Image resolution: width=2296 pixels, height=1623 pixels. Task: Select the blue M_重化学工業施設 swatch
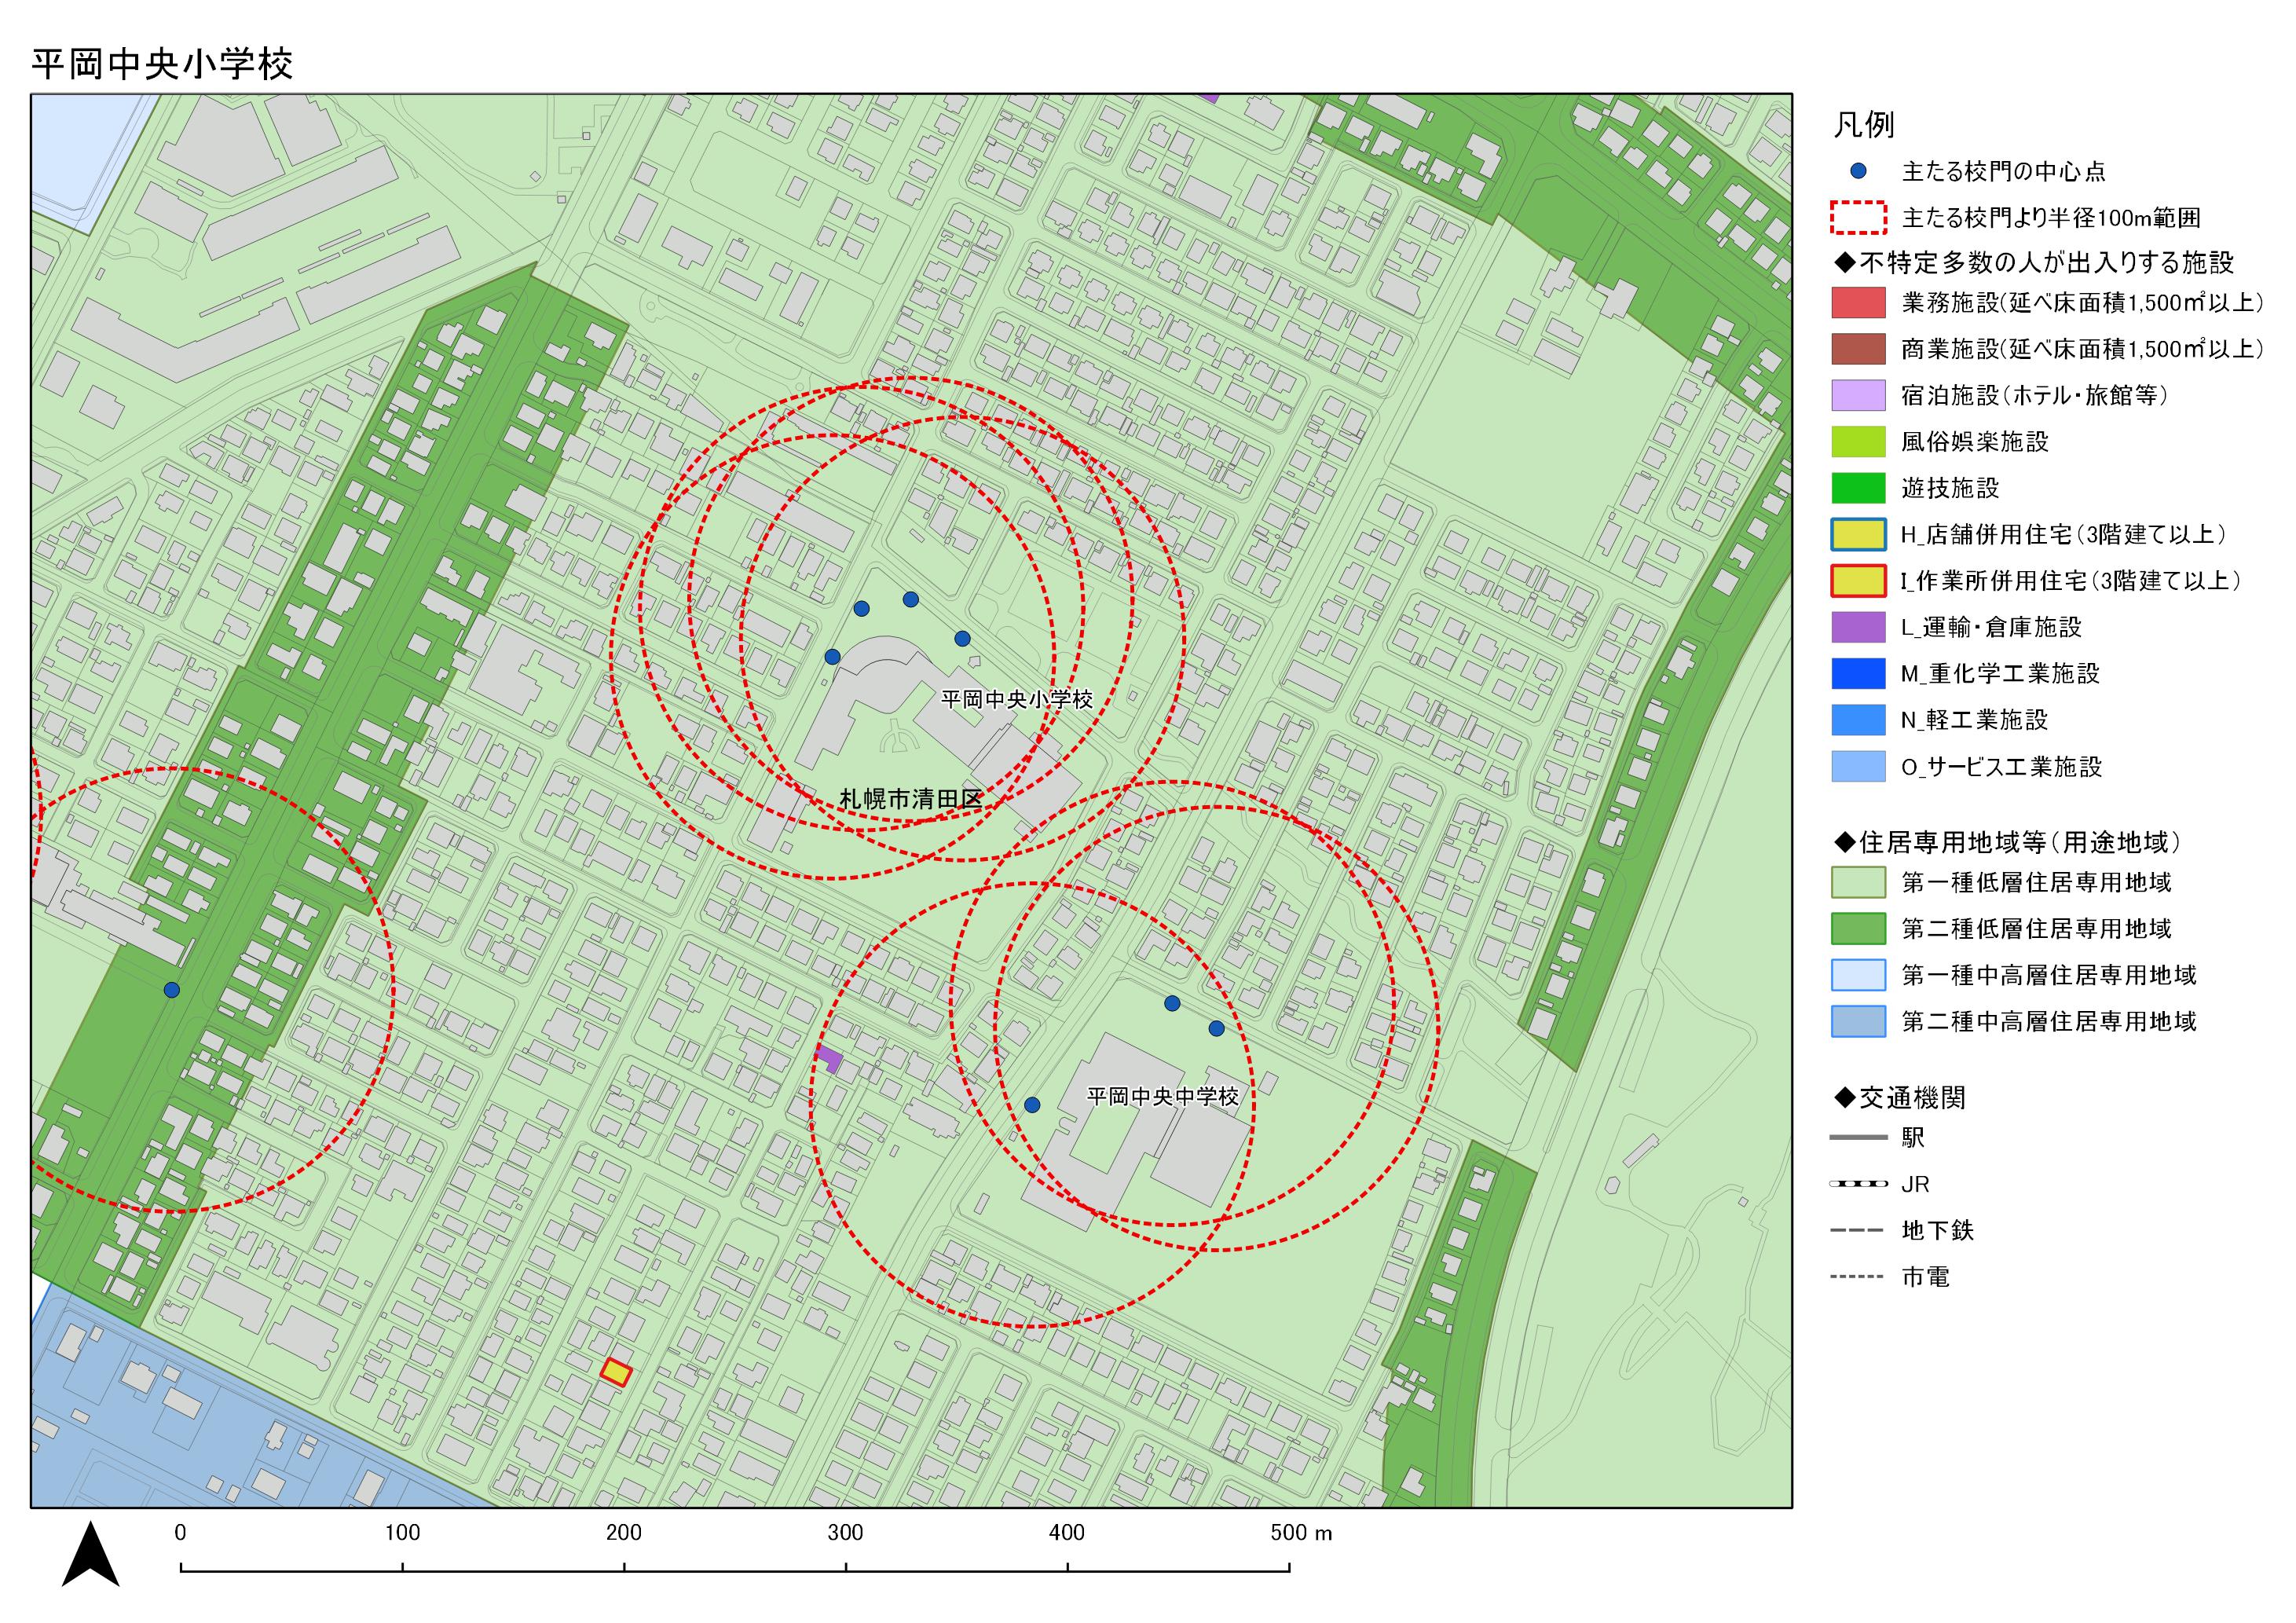[1858, 674]
